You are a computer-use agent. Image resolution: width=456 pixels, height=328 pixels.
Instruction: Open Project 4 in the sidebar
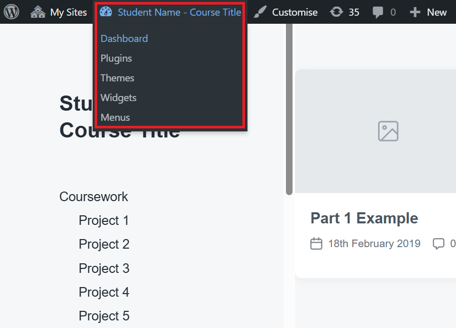click(104, 292)
